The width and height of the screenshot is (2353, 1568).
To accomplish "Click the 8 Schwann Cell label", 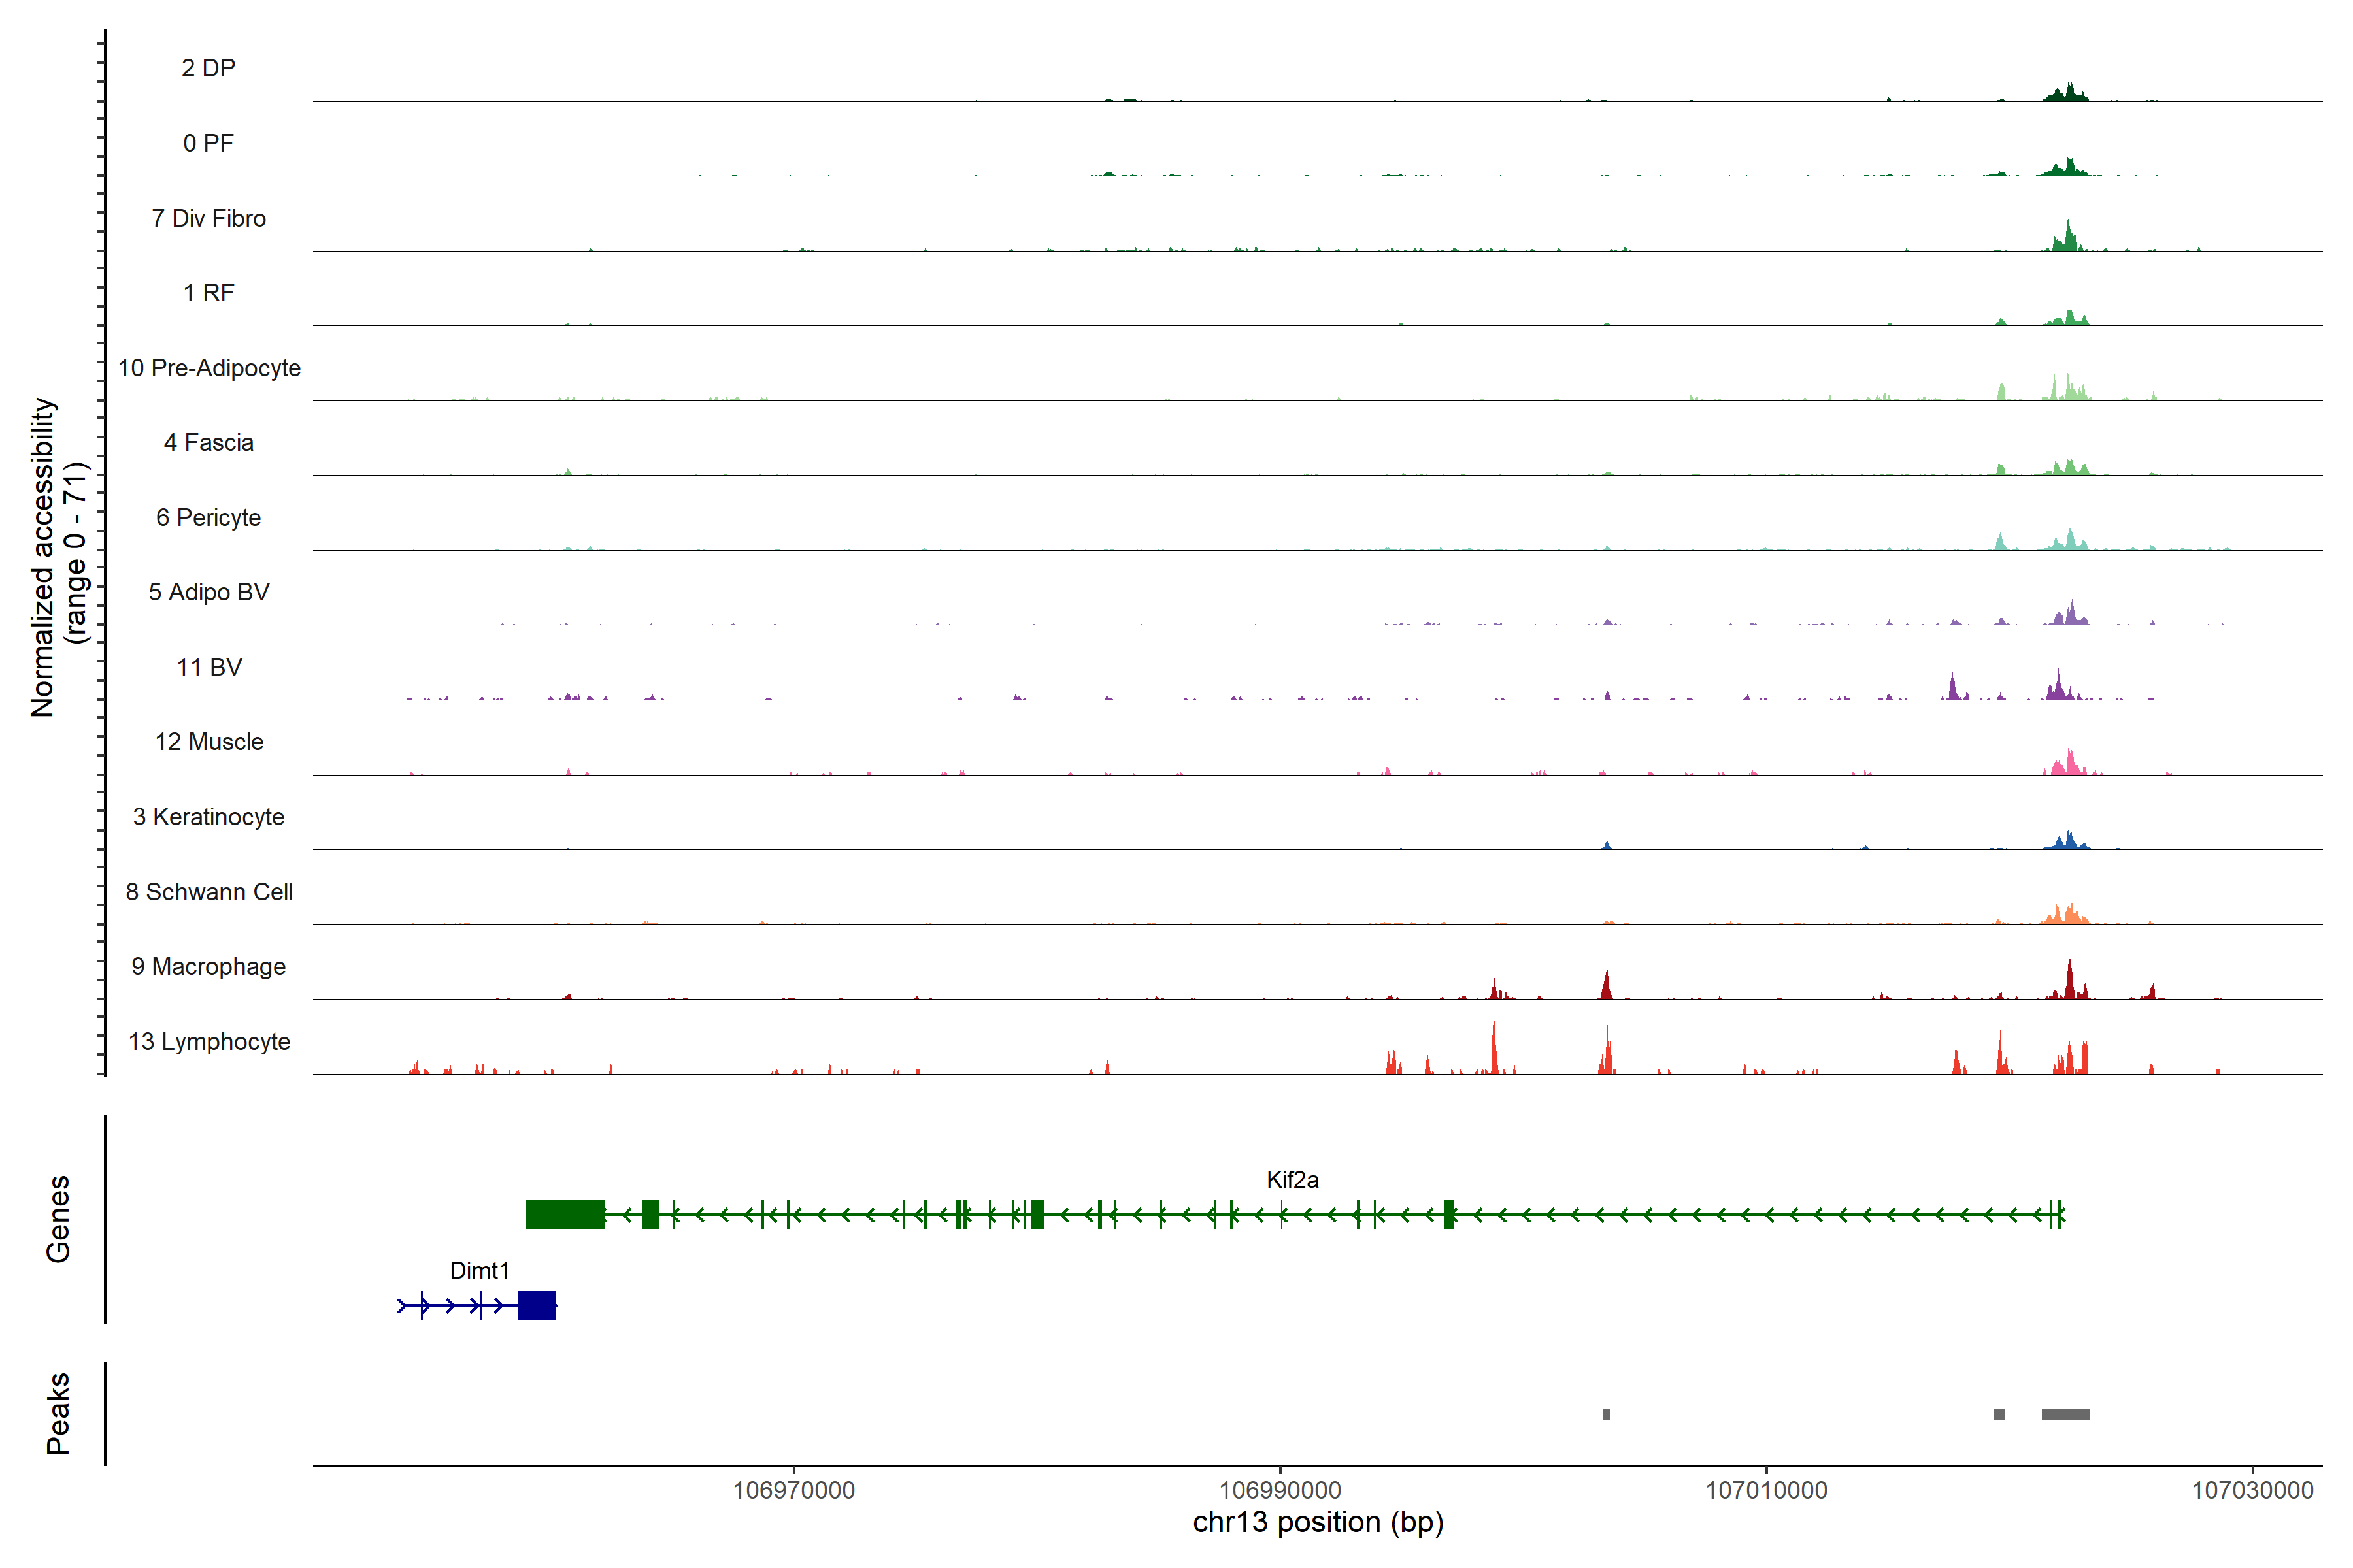I will click(209, 892).
